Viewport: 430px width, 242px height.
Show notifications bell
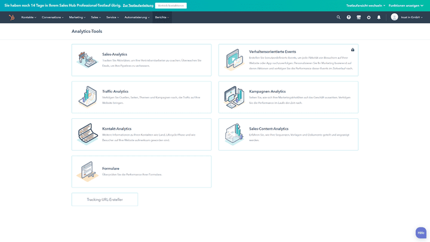pos(379,17)
